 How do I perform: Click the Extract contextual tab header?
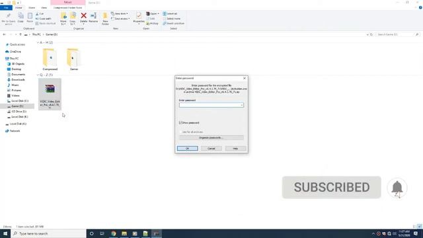(x=67, y=3)
